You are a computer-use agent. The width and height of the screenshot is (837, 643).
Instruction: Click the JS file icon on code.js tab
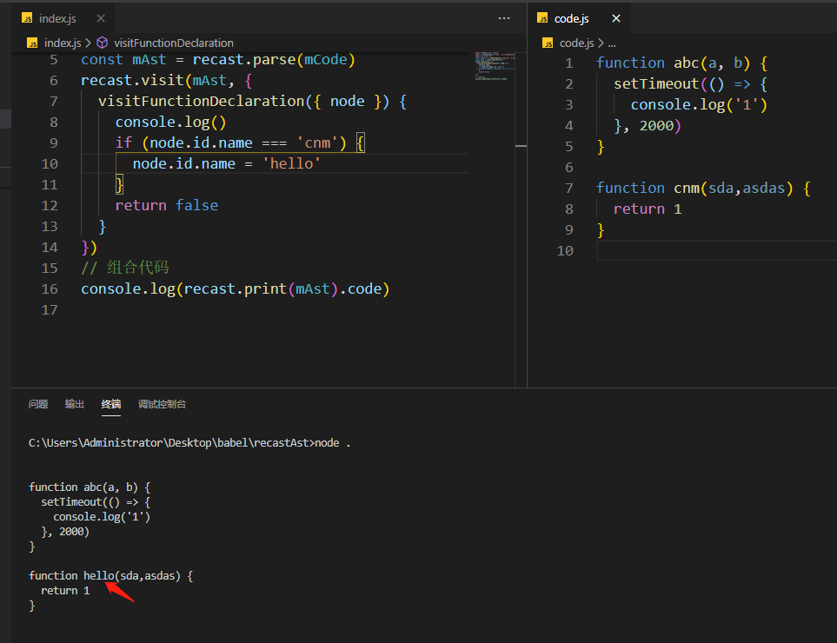tap(543, 18)
